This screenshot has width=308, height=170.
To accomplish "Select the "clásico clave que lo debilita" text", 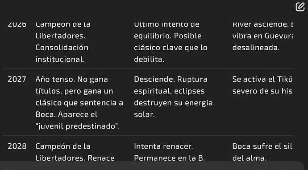I will [171, 53].
